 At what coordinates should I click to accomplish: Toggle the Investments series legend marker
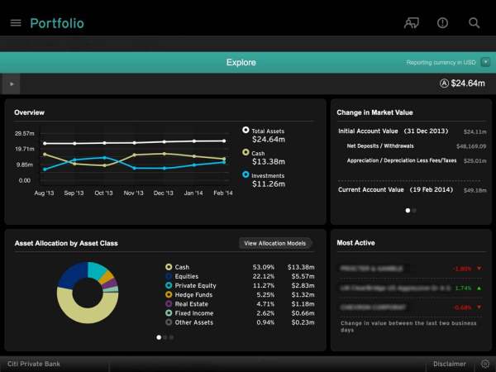pyautogui.click(x=246, y=174)
